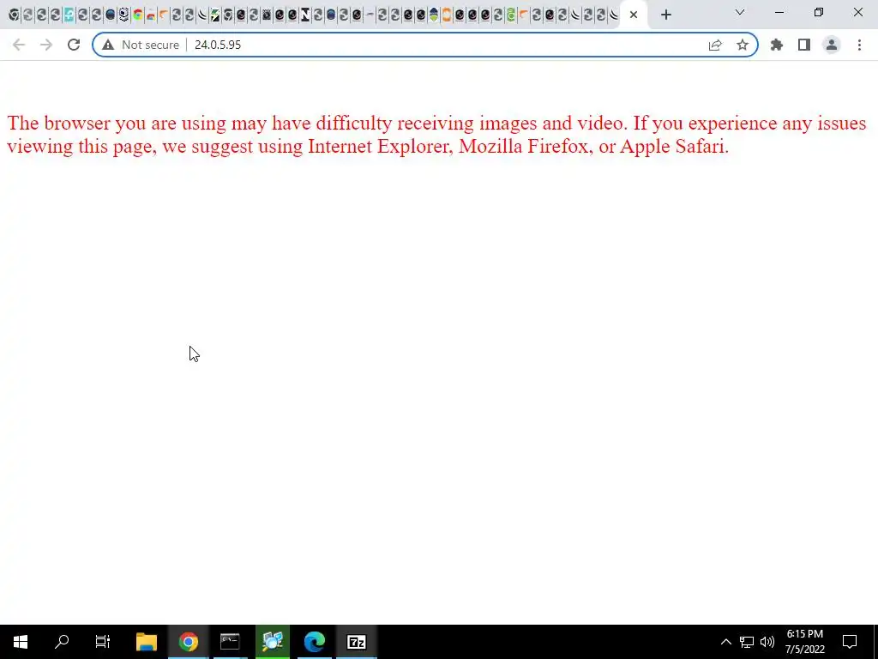Screen dimensions: 878x659
Task: Minimize the Chrome window
Action: pos(779,12)
